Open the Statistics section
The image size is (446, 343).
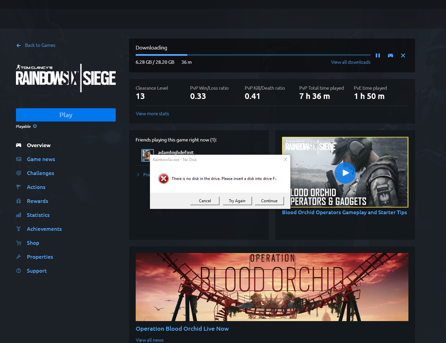click(38, 215)
